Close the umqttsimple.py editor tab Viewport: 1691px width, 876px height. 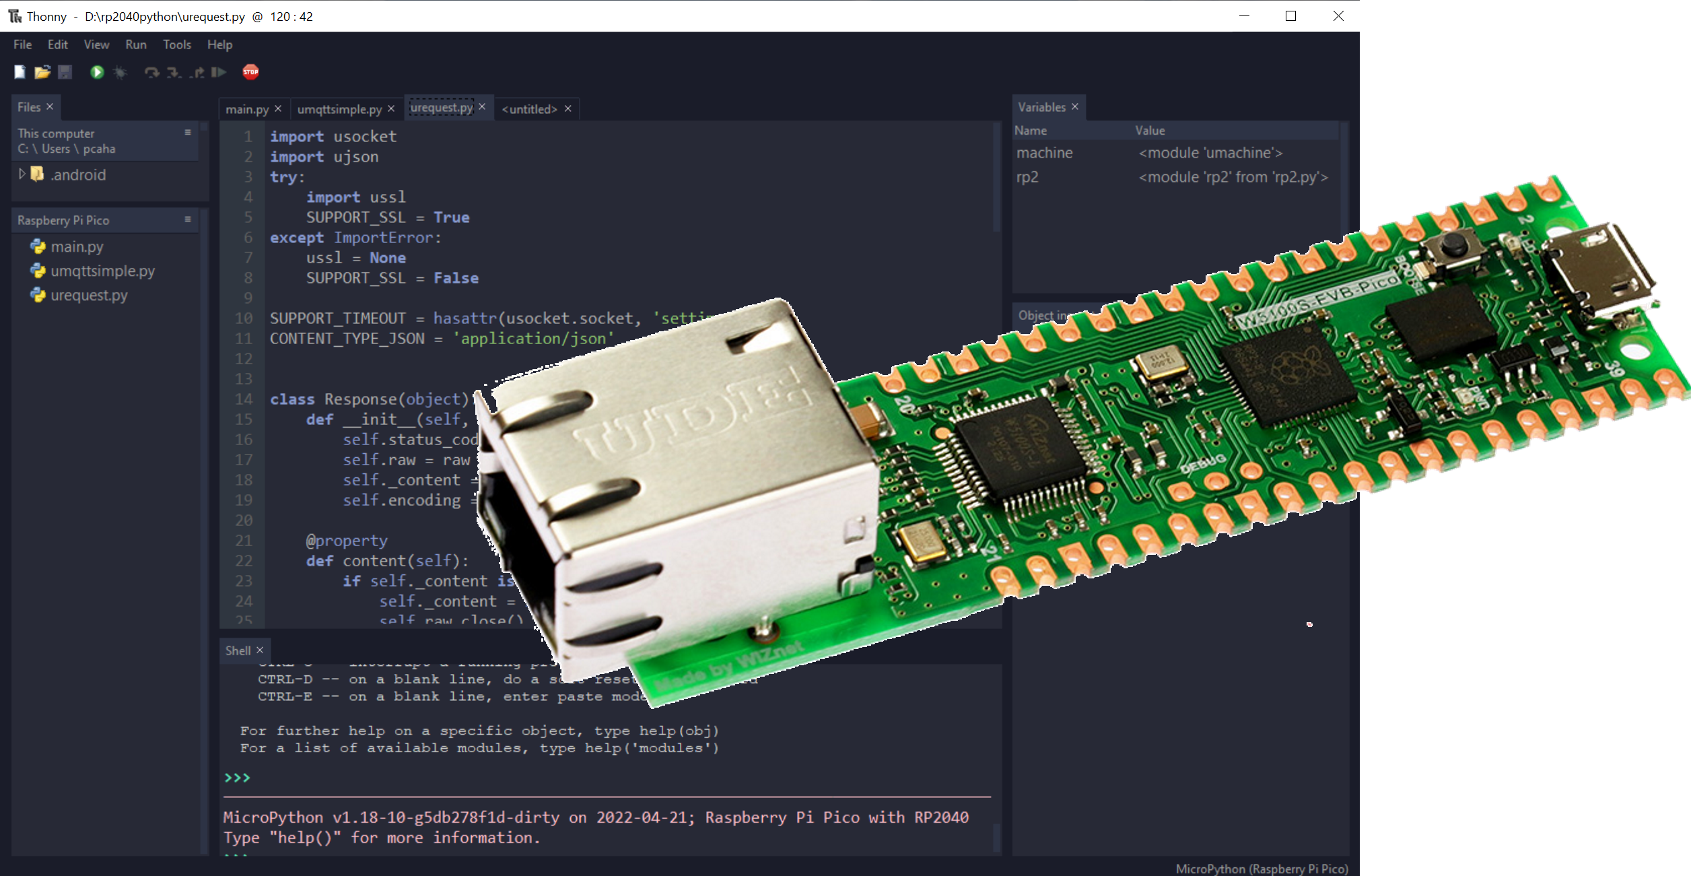tap(391, 108)
